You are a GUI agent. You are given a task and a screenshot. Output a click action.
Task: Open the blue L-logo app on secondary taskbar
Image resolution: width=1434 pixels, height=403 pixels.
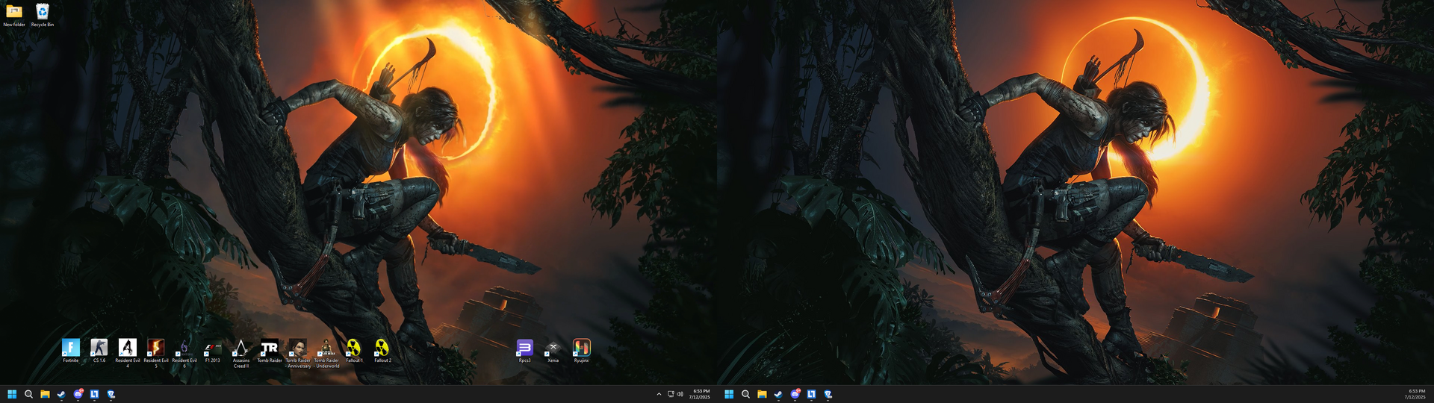[x=811, y=394]
